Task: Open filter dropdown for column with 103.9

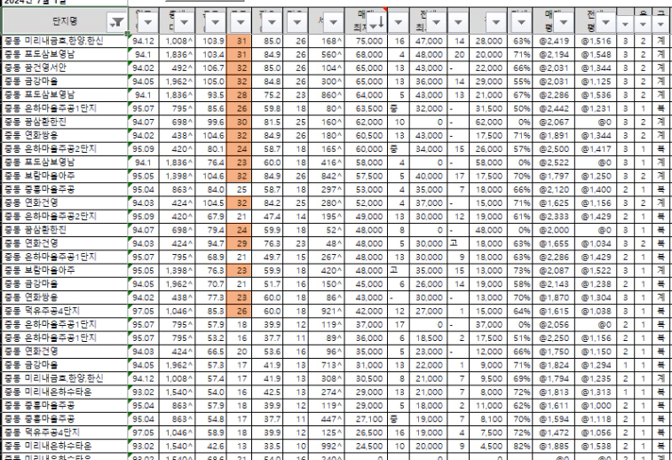Action: click(x=215, y=22)
